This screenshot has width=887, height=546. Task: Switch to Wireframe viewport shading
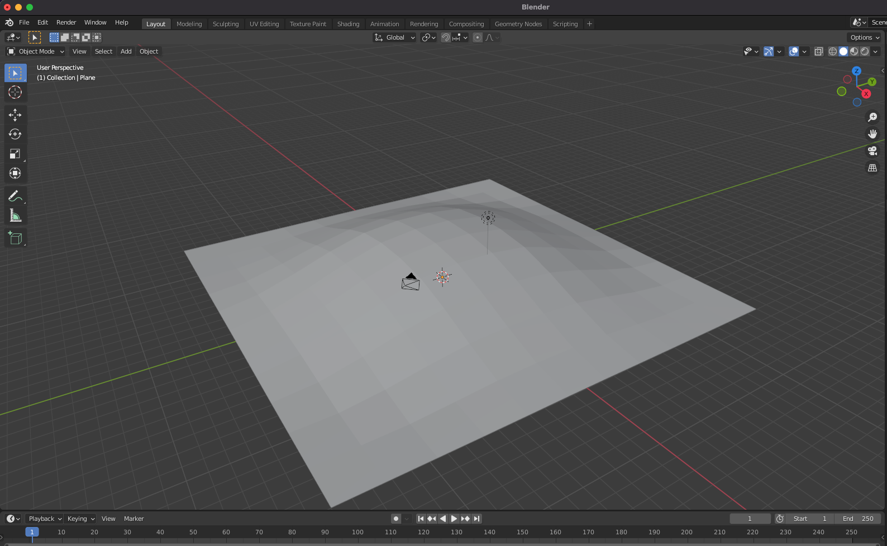coord(833,51)
